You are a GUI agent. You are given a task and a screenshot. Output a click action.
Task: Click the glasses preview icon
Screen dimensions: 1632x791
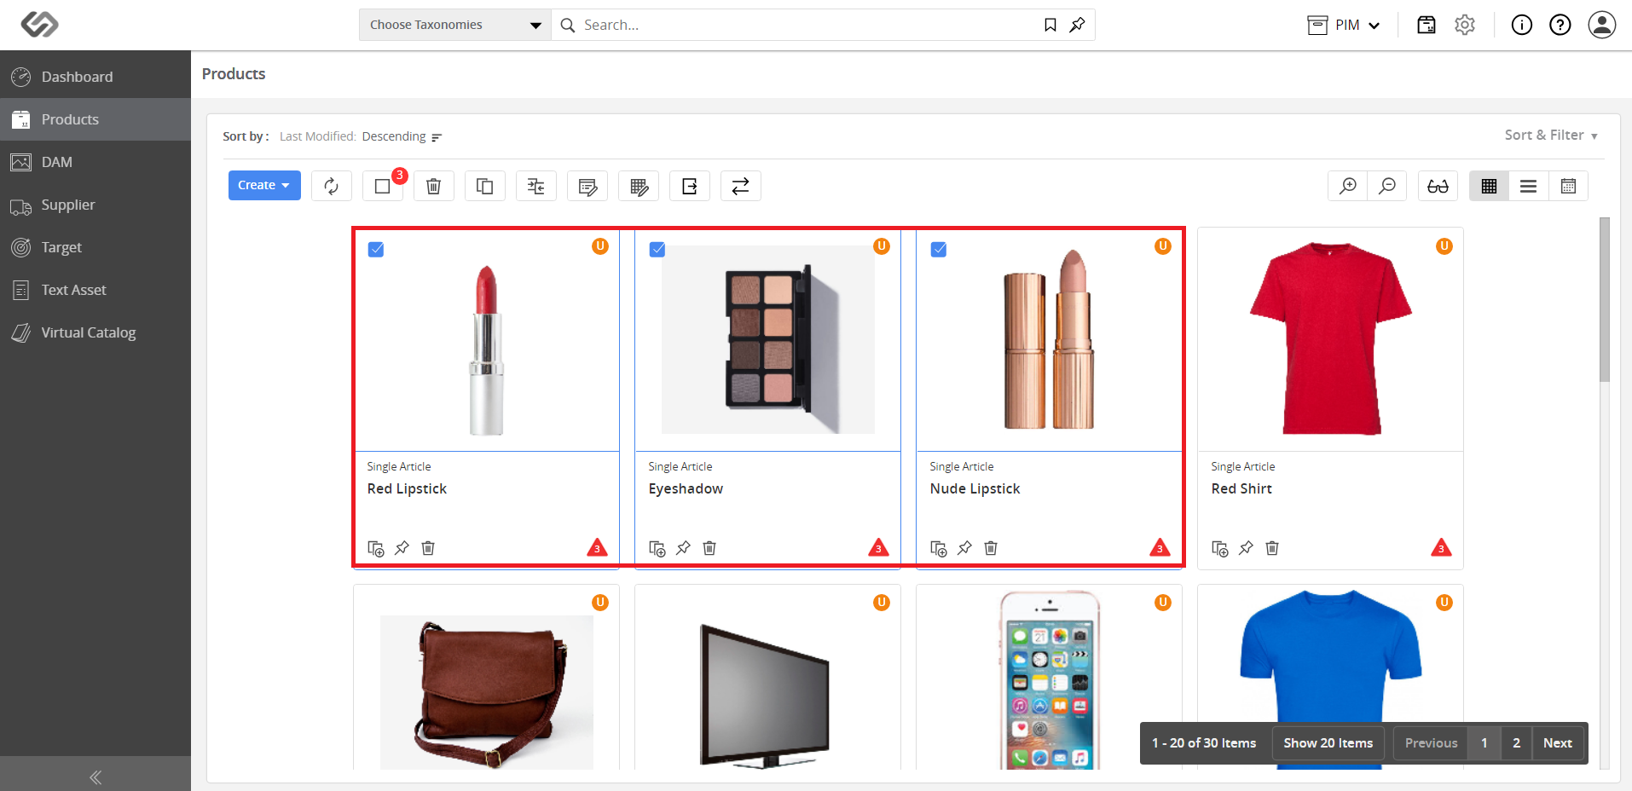coord(1438,186)
